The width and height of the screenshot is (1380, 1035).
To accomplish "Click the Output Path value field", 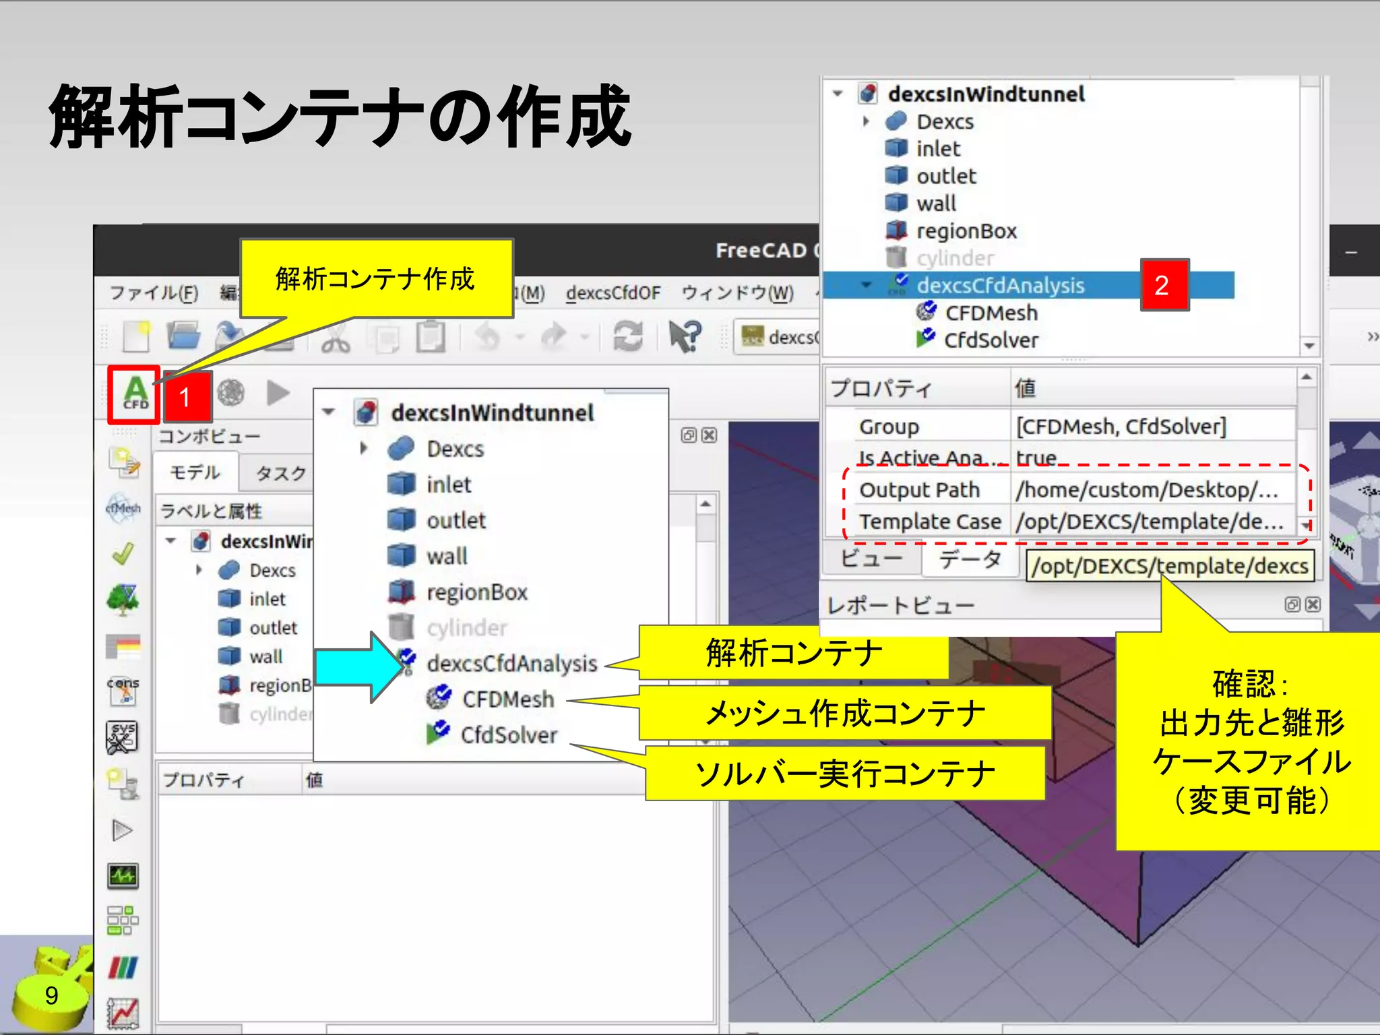I will (x=1147, y=490).
